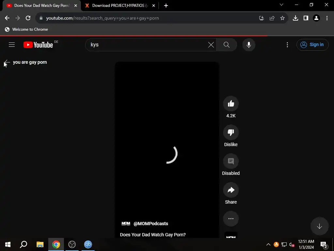Dislike the short with thumbs down

231,132
